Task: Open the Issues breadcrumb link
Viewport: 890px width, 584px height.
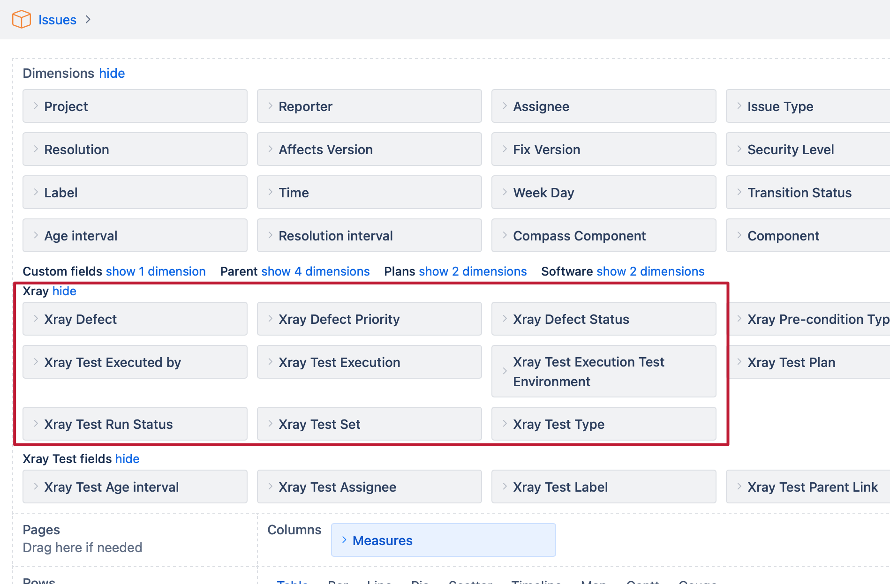Action: point(57,20)
